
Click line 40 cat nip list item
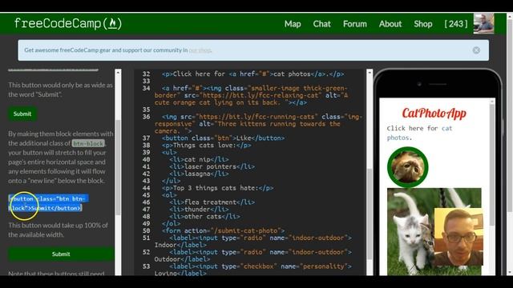pyautogui.click(x=199, y=160)
